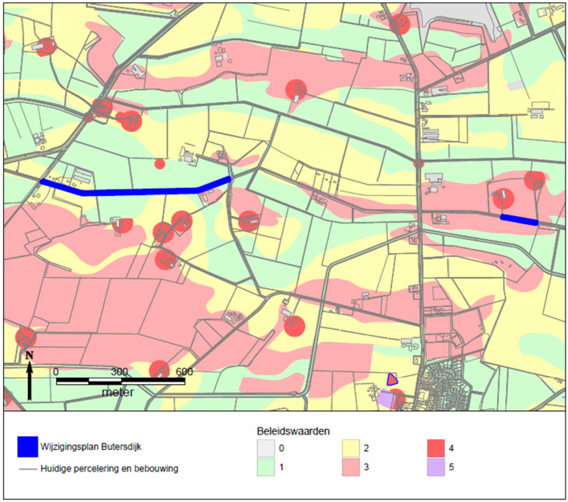The image size is (568, 502).
Task: Click the grey line symbol beside 'Huidige percelering'
Action: 28,469
